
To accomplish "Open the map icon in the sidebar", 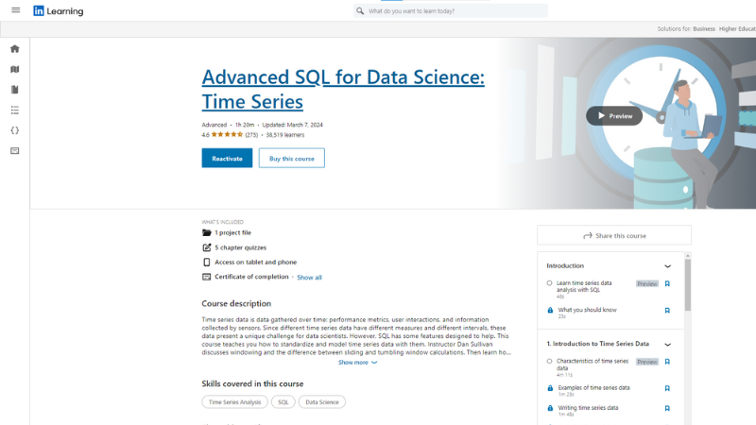I will (15, 69).
